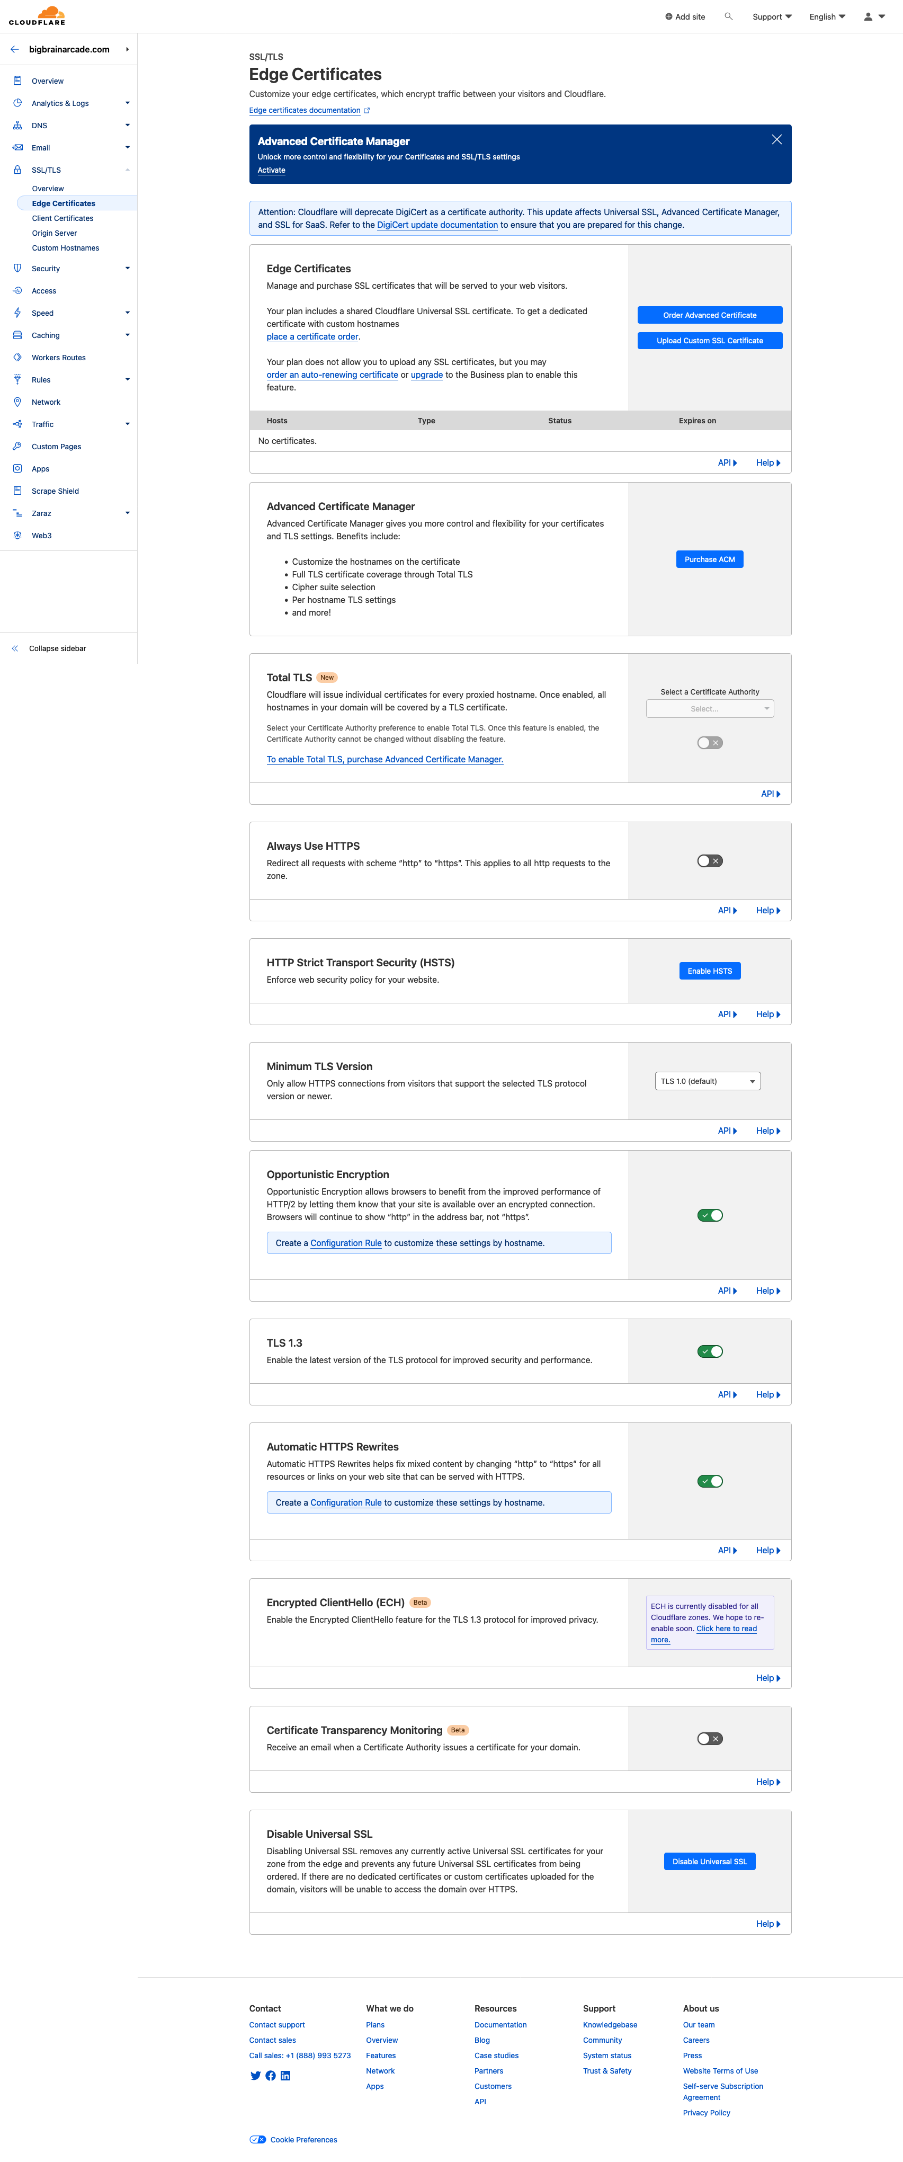Open the Speed section in the sidebar

[42, 312]
